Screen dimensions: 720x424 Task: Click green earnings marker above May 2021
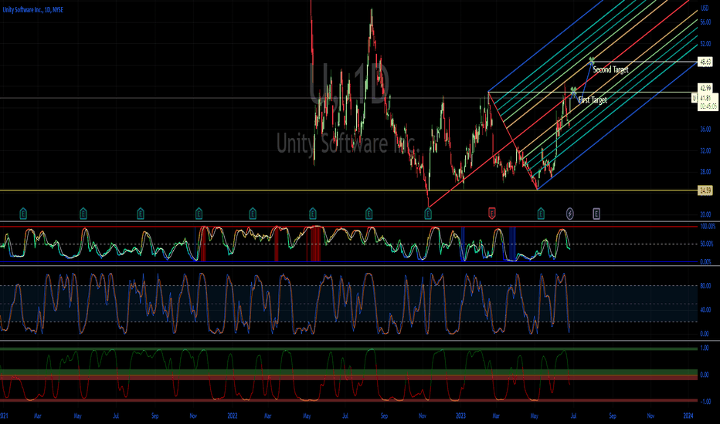(83, 213)
